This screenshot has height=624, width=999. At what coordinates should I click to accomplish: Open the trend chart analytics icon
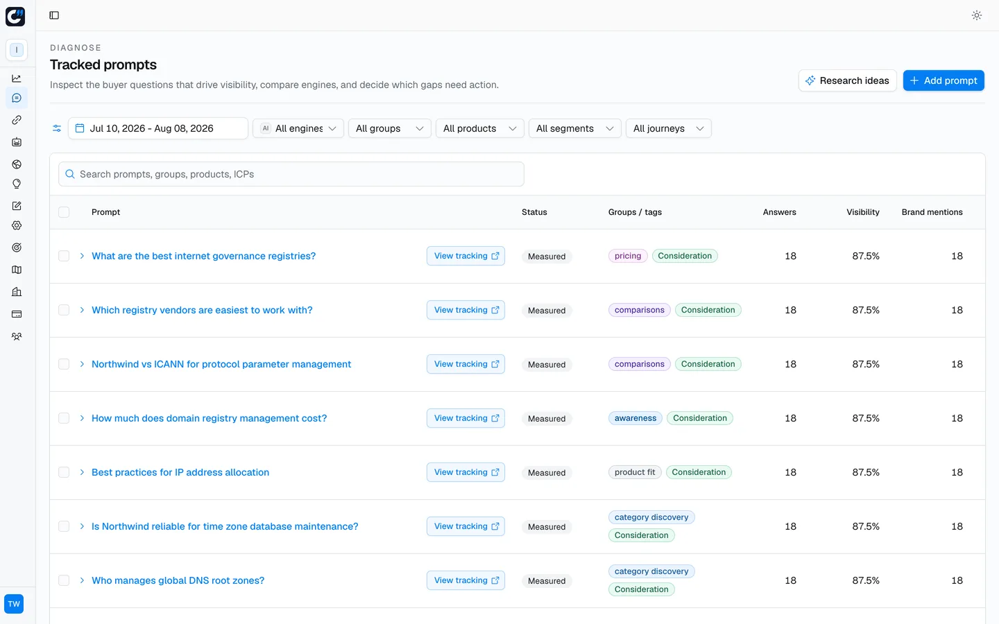[x=17, y=78]
